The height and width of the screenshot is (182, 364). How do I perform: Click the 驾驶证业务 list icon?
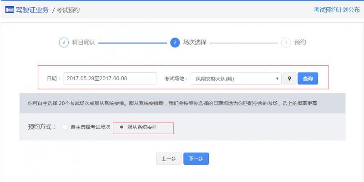pyautogui.click(x=10, y=10)
